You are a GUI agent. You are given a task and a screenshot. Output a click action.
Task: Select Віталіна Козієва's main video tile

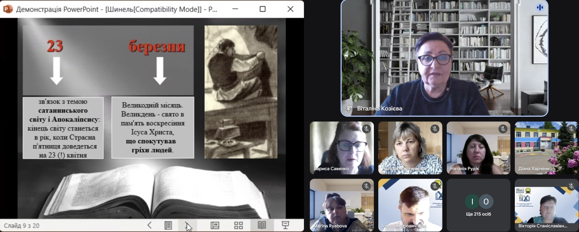444,58
